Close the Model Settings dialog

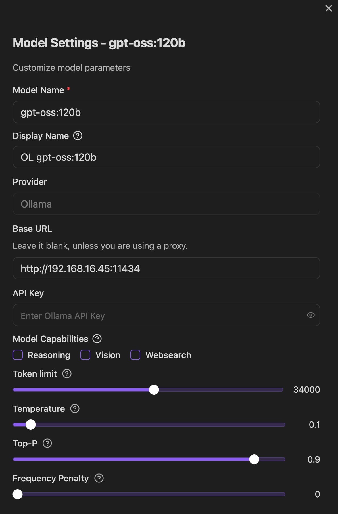click(329, 8)
